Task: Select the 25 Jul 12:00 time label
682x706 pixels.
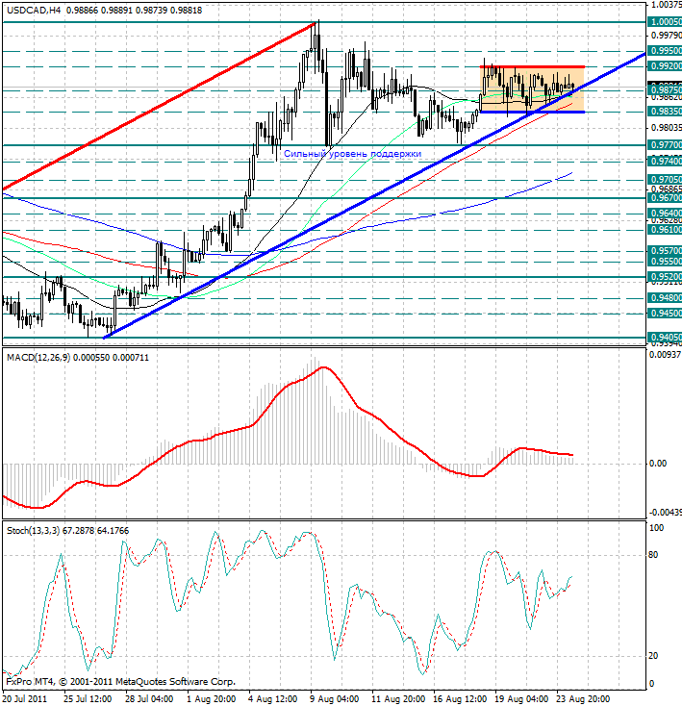Action: point(88,699)
